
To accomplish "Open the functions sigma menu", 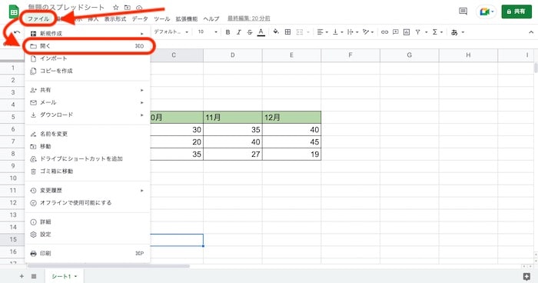I will tap(437, 32).
